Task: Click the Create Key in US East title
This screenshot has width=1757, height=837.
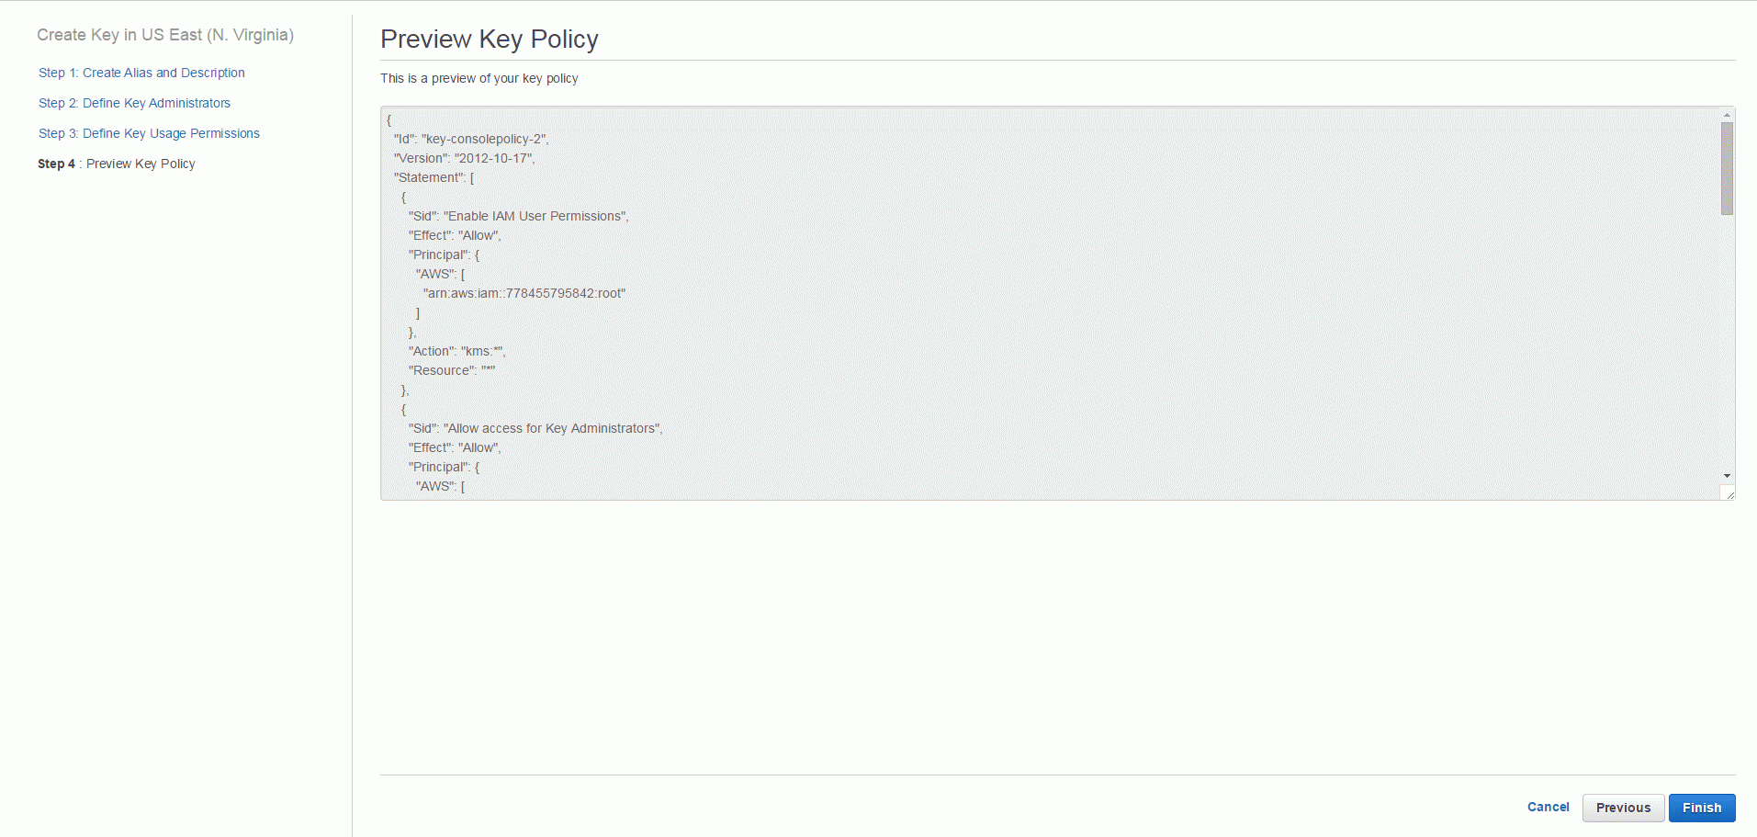Action: pyautogui.click(x=165, y=35)
